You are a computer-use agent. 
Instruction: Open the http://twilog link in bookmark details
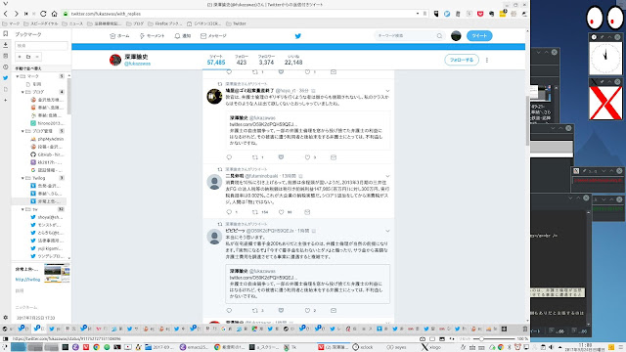coord(27,280)
